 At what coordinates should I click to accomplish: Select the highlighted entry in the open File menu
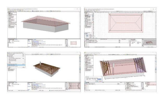point(16,65)
